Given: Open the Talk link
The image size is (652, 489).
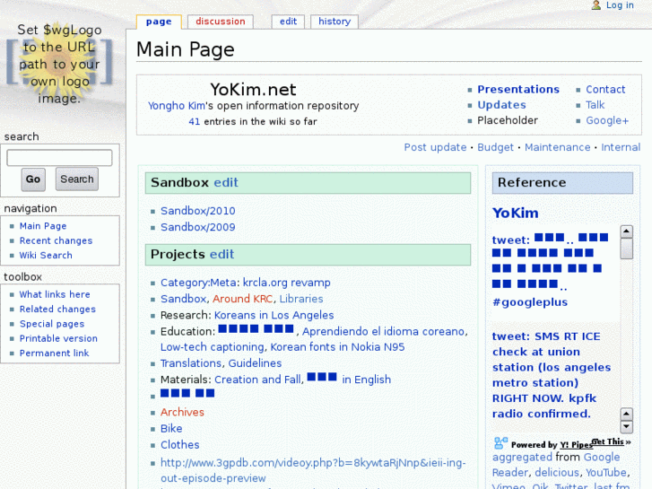Looking at the screenshot, I should 595,105.
